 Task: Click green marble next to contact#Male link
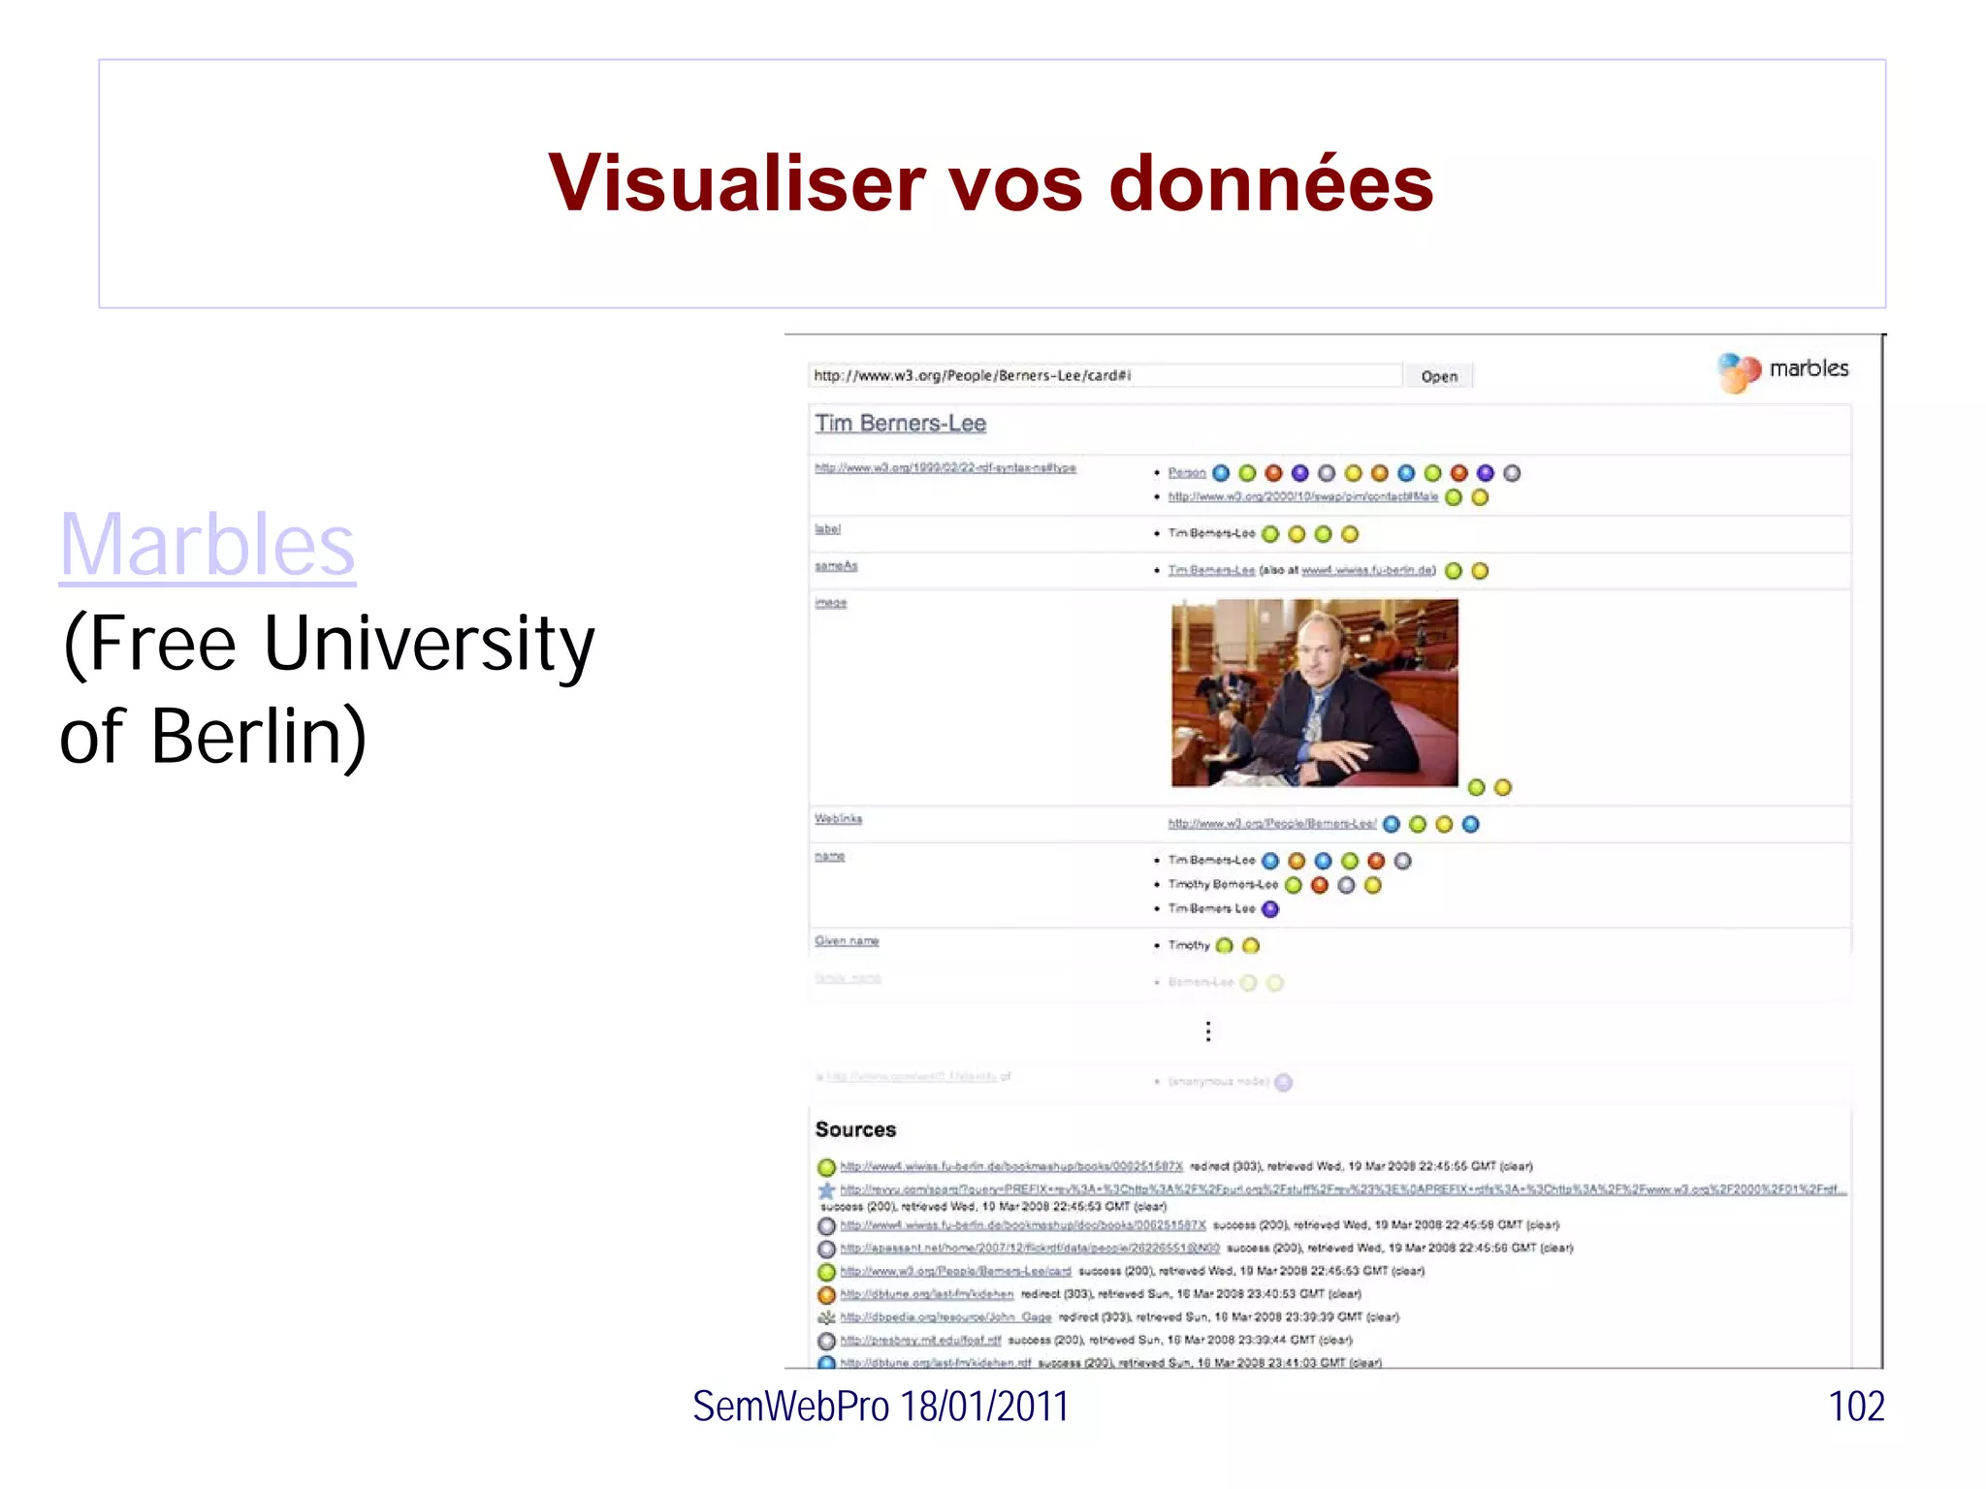point(1454,497)
